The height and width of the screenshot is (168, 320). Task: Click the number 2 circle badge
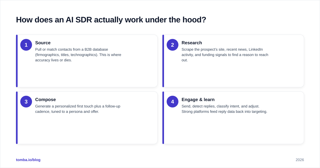173,45
